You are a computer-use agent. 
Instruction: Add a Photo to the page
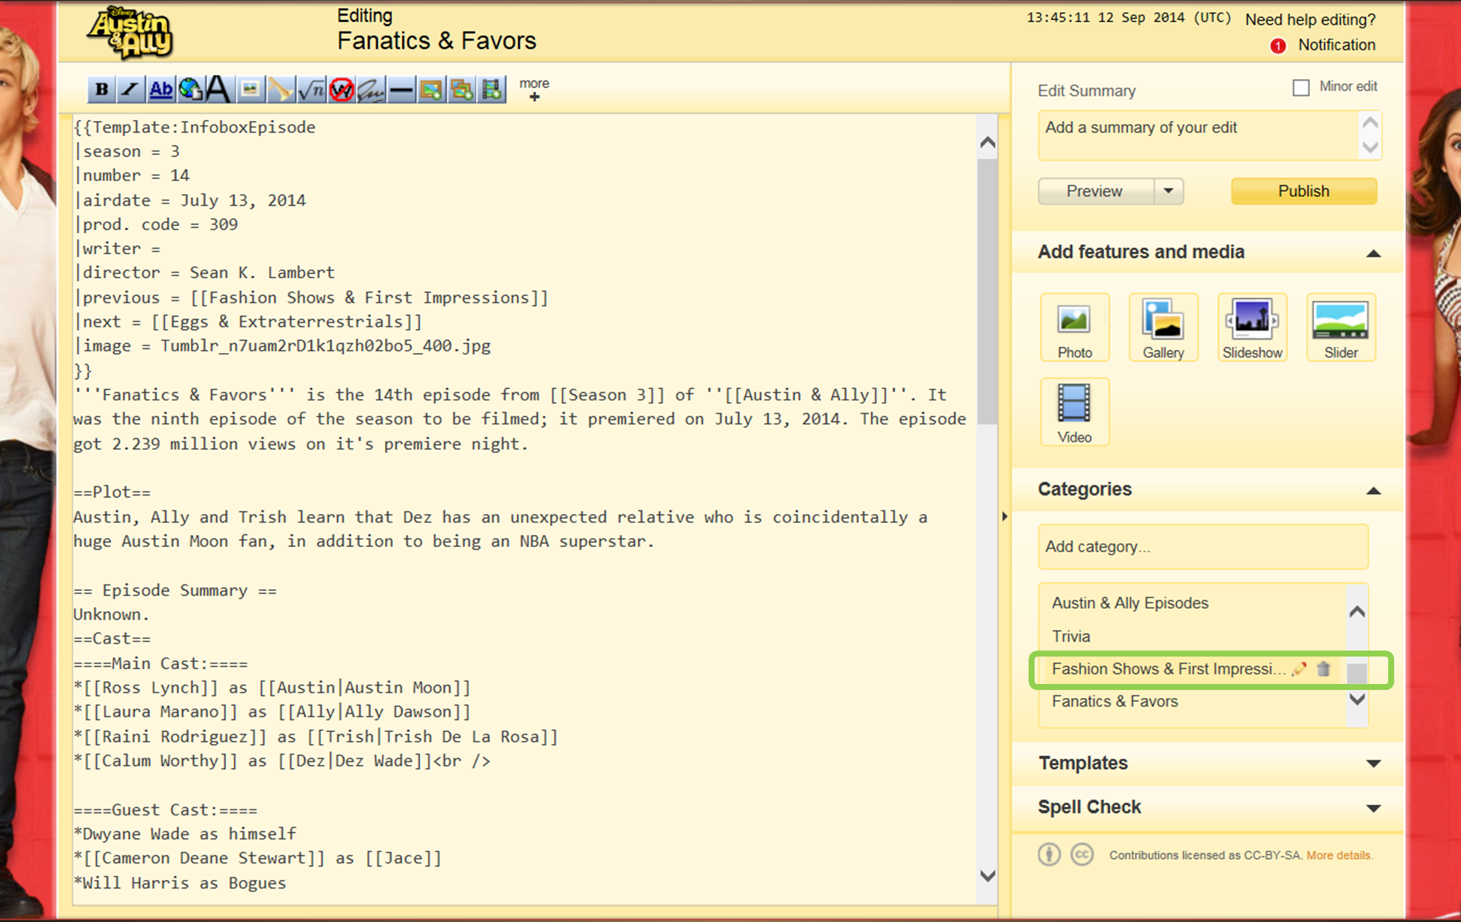click(1075, 328)
